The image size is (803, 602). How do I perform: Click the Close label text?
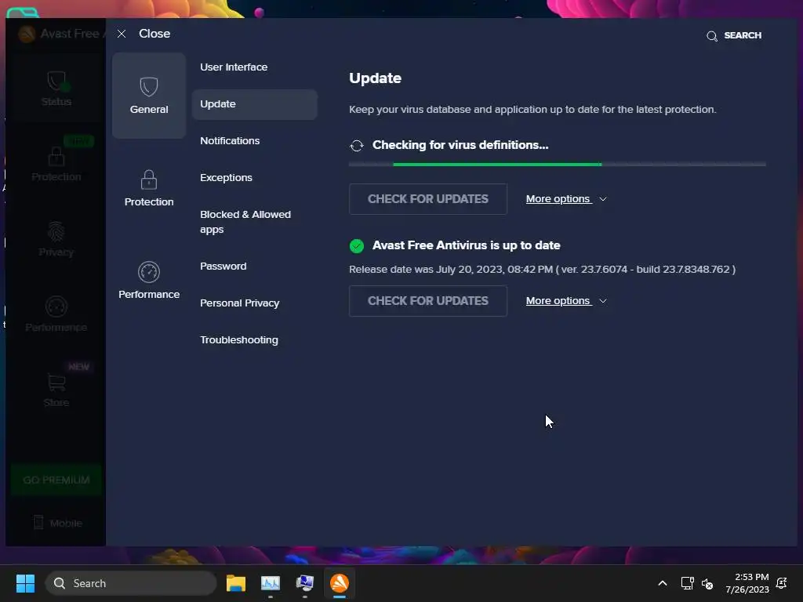pos(154,34)
